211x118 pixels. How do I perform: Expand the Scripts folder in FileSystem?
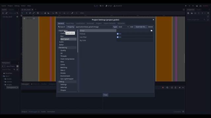click(4, 85)
